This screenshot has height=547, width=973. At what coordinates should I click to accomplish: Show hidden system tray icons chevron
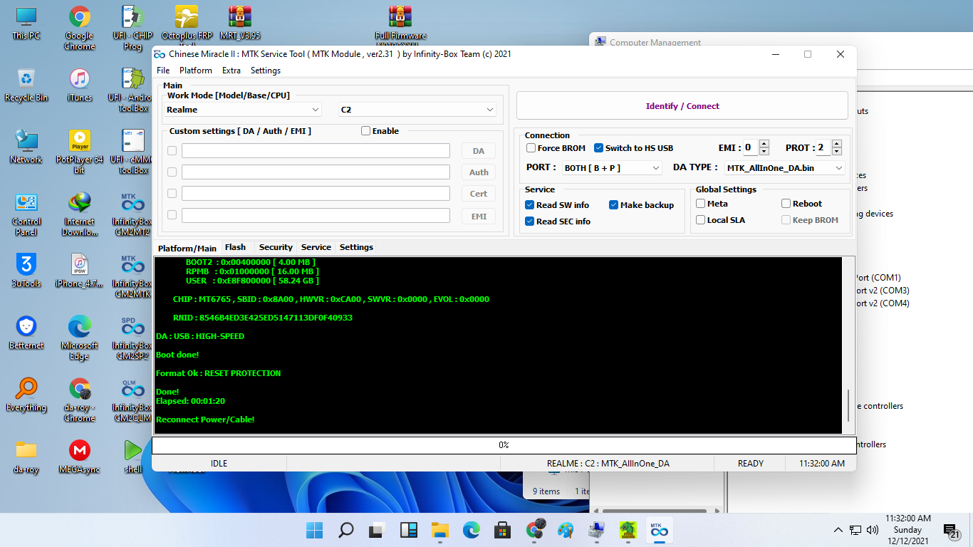(x=838, y=530)
